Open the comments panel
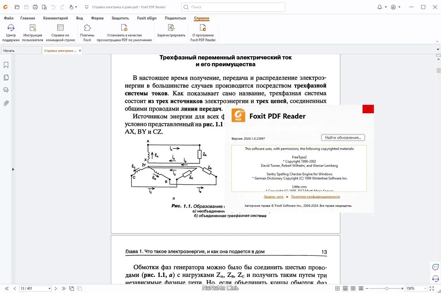This screenshot has height=293, width=441. (6, 90)
